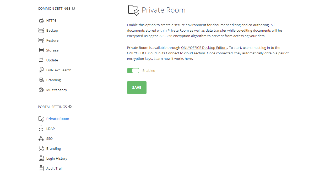Click the 'here' learn-more link
The height and width of the screenshot is (185, 325).
188,59
